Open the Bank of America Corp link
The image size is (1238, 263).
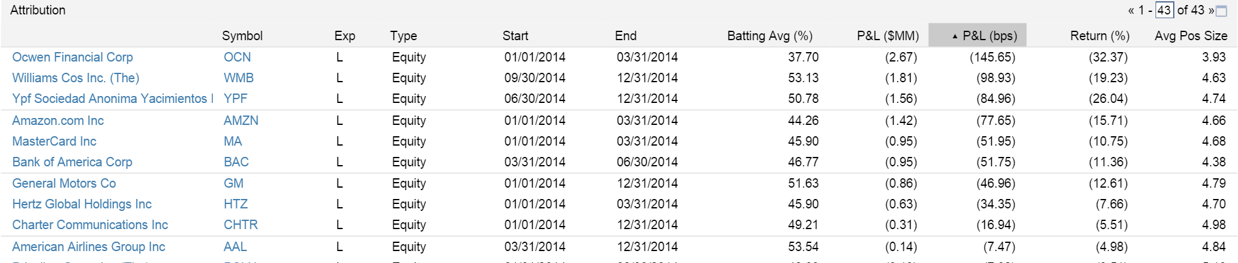click(72, 162)
